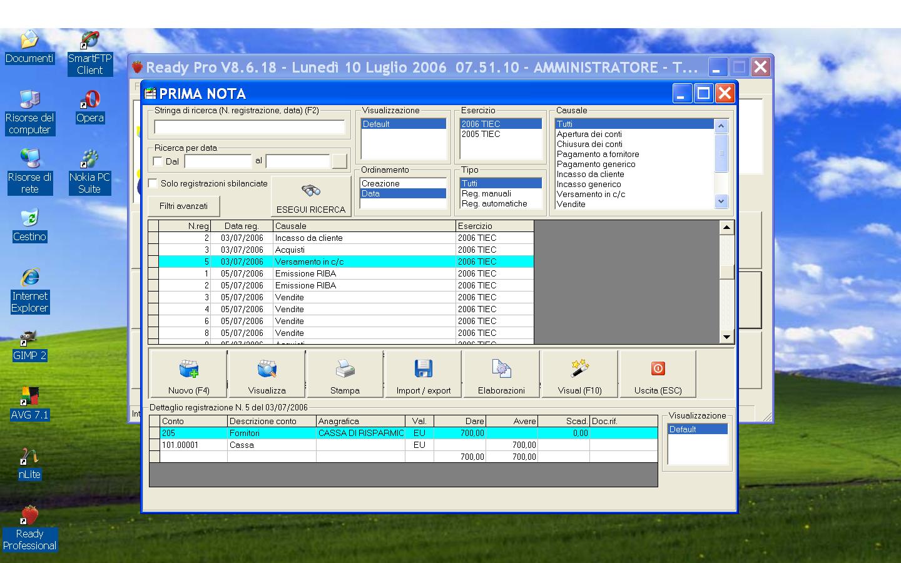Select Tutti in Causale list
901x563 pixels.
point(634,124)
